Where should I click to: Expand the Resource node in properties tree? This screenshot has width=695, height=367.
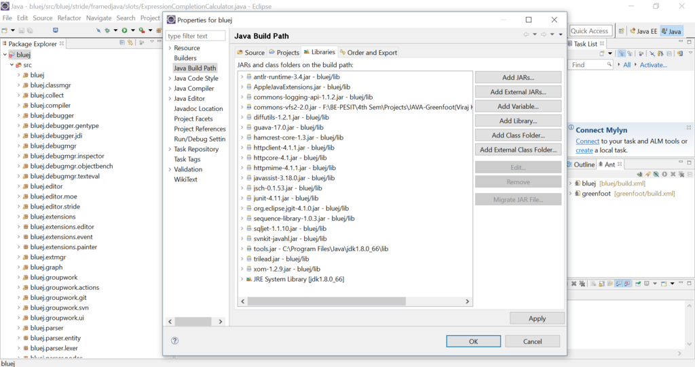(170, 48)
